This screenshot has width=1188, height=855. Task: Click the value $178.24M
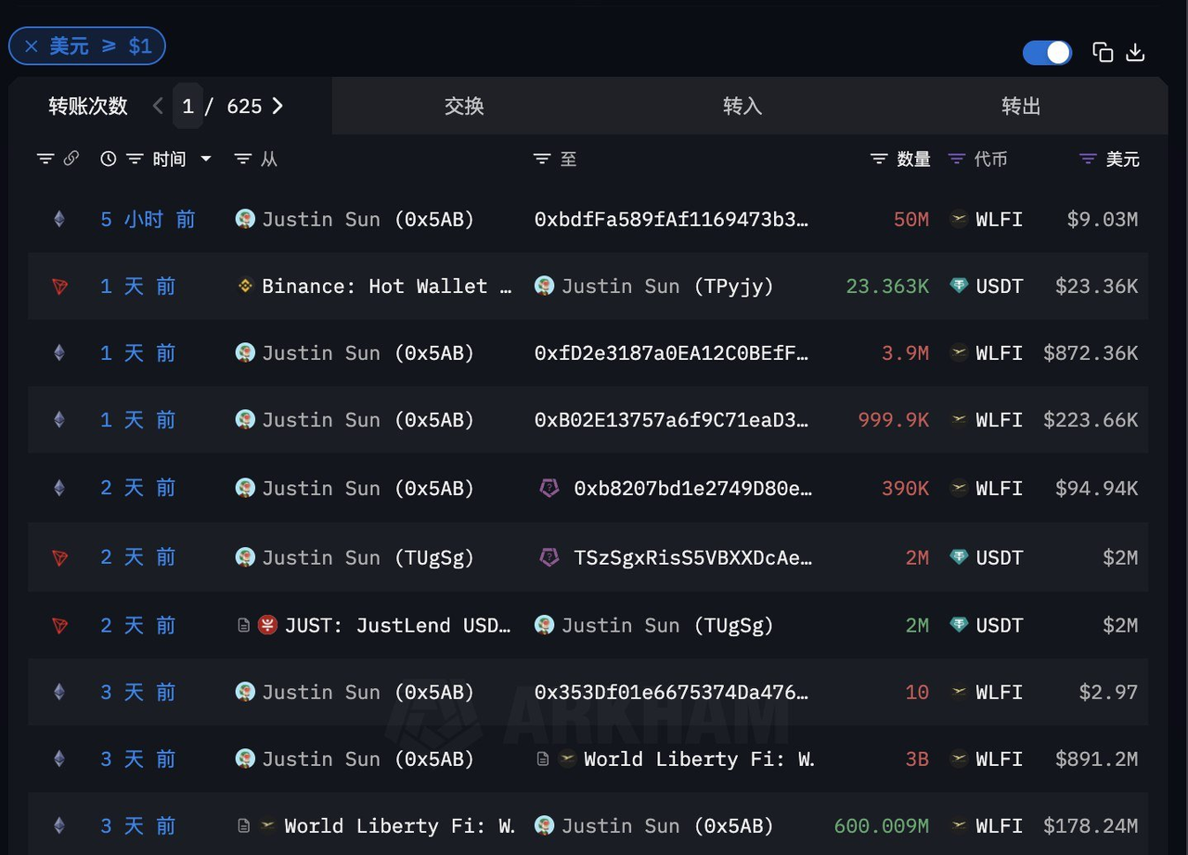tap(1091, 826)
